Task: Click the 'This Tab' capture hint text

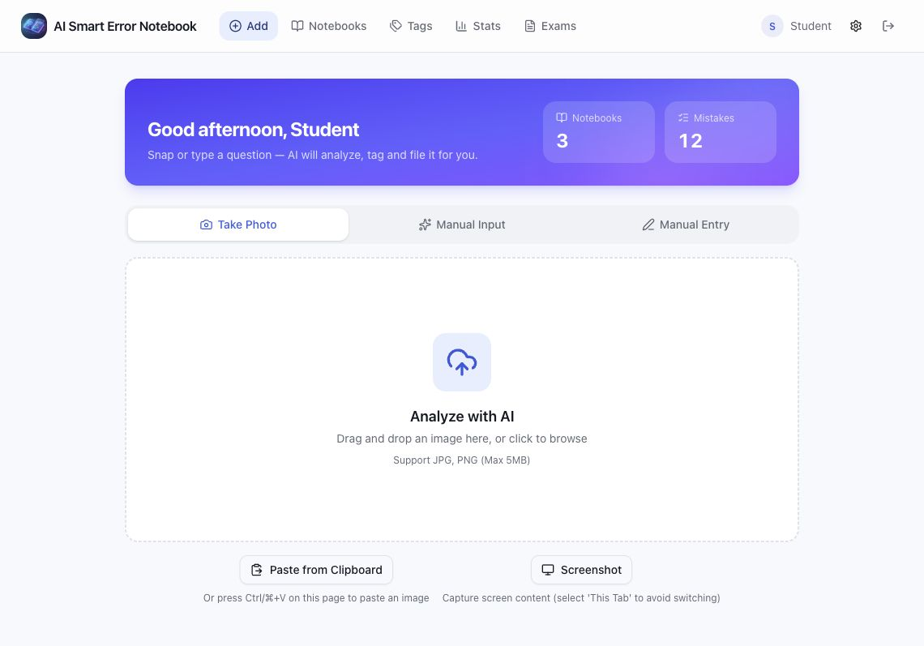Action: 582,597
